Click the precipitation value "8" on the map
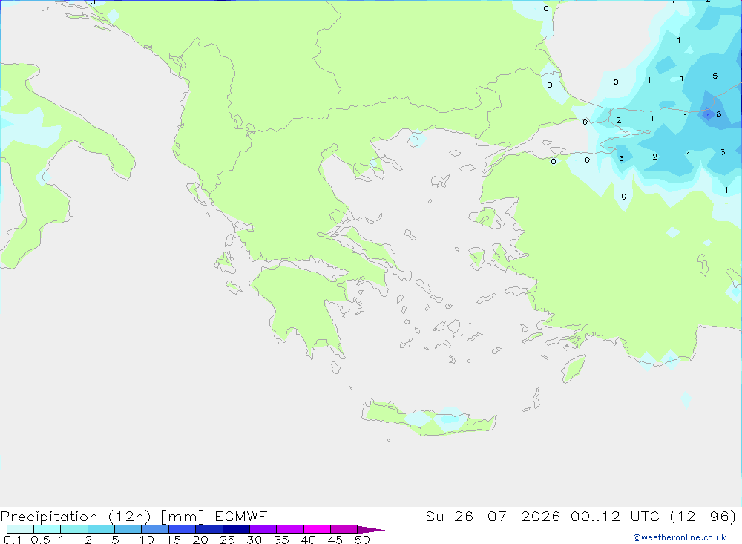The height and width of the screenshot is (544, 742). tap(719, 114)
